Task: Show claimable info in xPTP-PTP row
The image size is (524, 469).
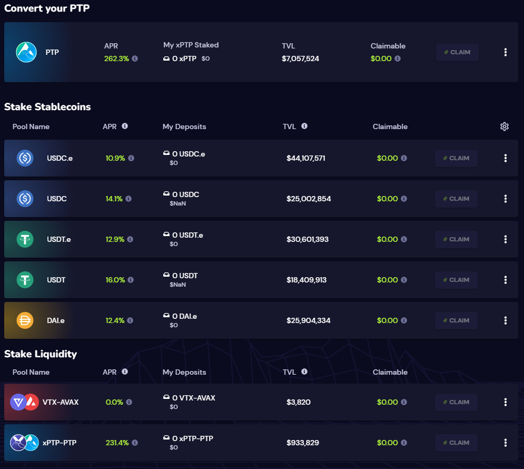Action: 404,443
